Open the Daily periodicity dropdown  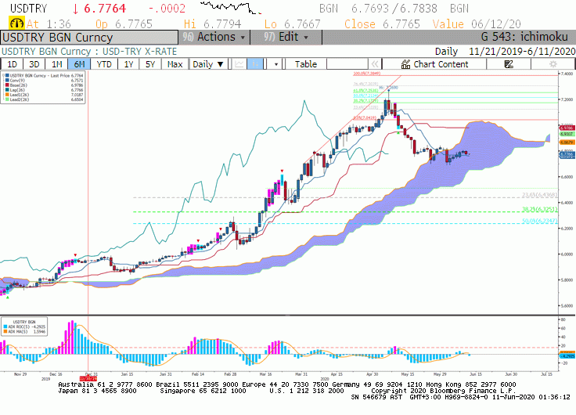(x=208, y=64)
